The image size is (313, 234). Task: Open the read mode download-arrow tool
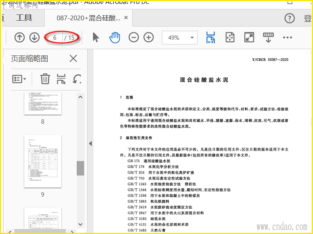[x=268, y=37]
